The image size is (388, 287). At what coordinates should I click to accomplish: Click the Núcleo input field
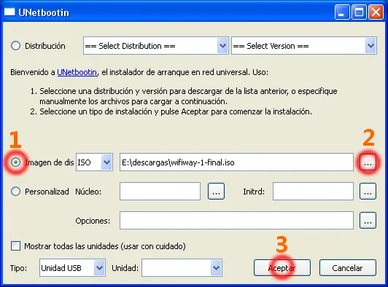pos(160,192)
